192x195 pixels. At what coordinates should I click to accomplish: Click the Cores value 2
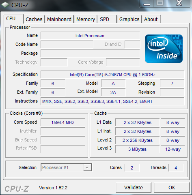click(x=132, y=168)
